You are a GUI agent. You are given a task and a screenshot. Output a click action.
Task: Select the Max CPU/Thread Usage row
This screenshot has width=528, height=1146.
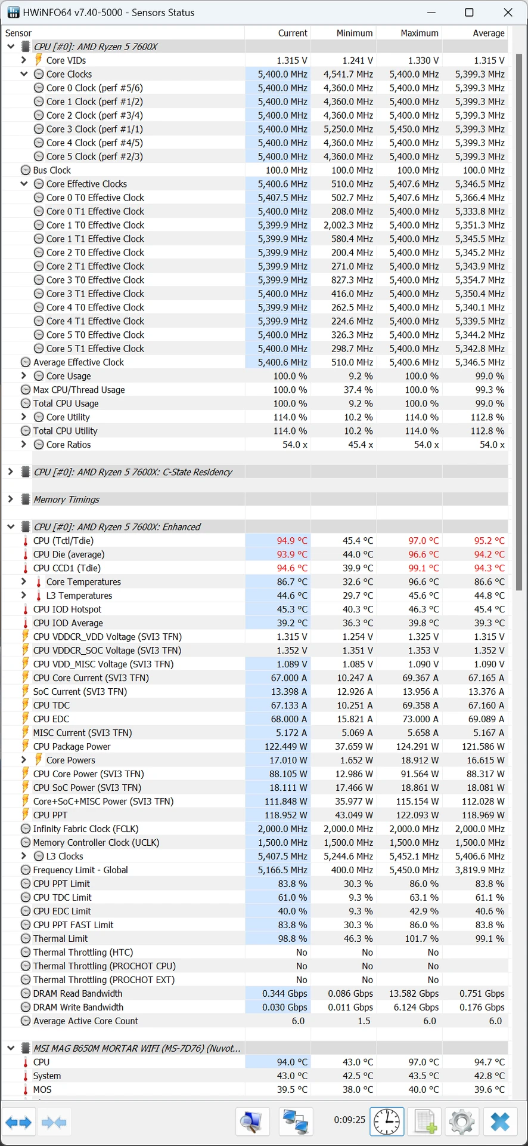255,390
